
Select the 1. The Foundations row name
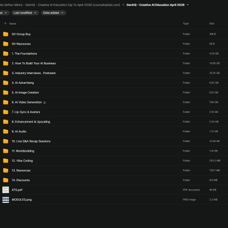(x=25, y=54)
